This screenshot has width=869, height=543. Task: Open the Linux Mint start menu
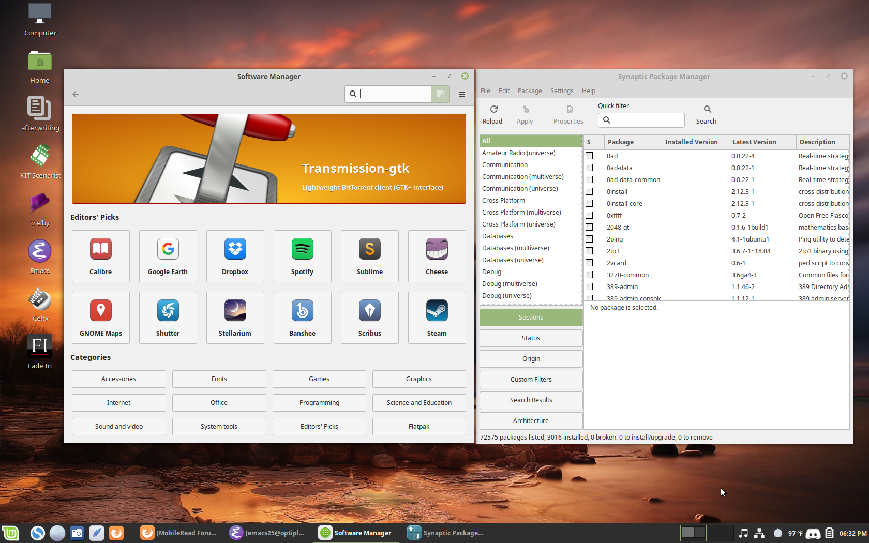pos(10,533)
